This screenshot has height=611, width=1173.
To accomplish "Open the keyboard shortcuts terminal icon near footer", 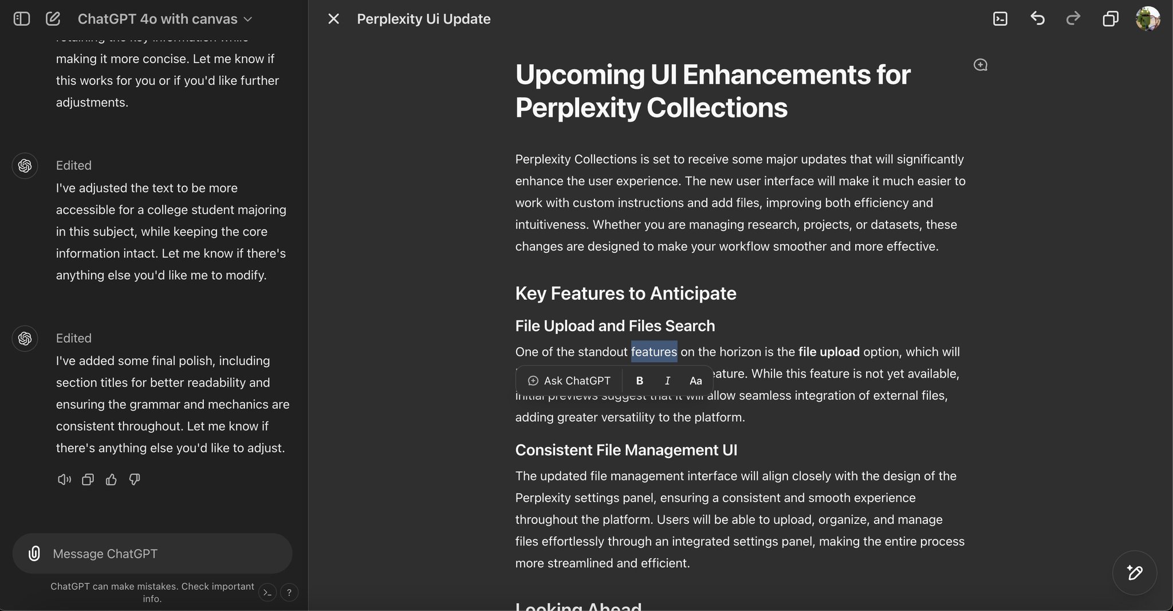I will [267, 593].
